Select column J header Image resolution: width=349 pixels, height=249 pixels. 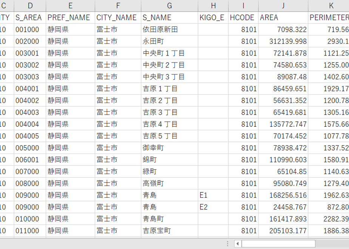pos(283,6)
